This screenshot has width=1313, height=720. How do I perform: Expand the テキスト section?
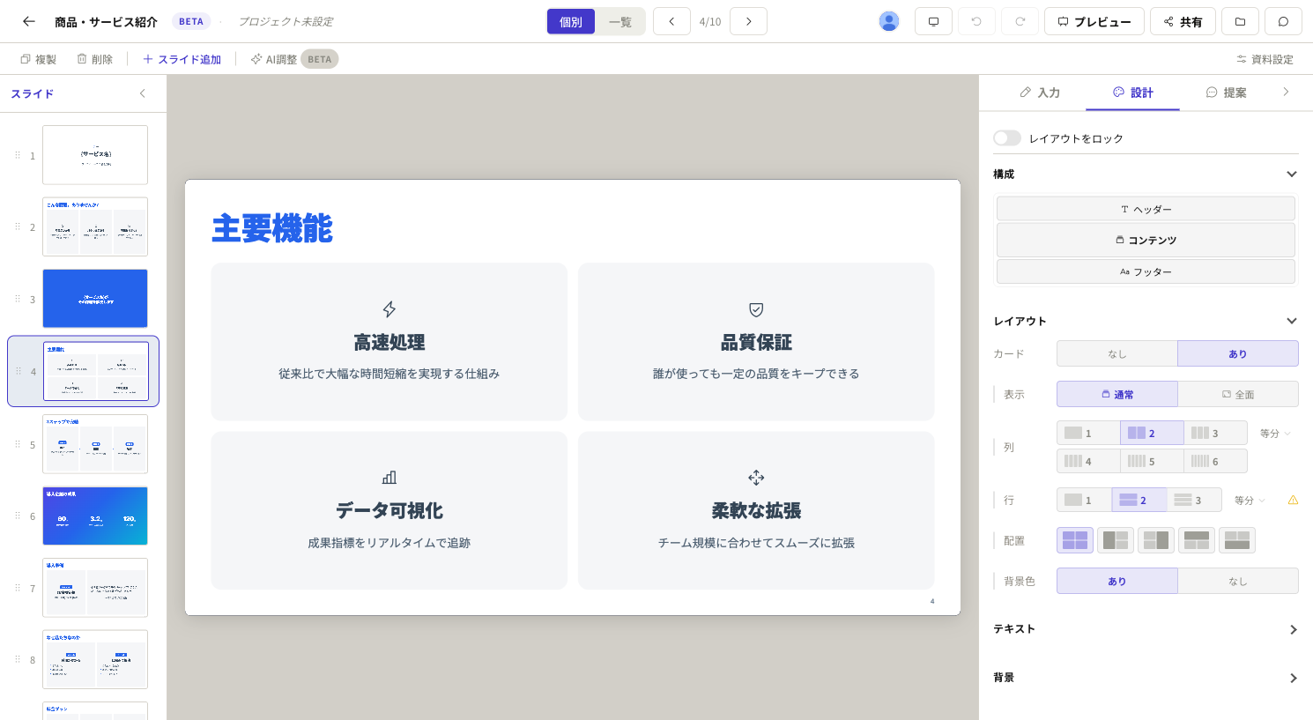point(1293,629)
